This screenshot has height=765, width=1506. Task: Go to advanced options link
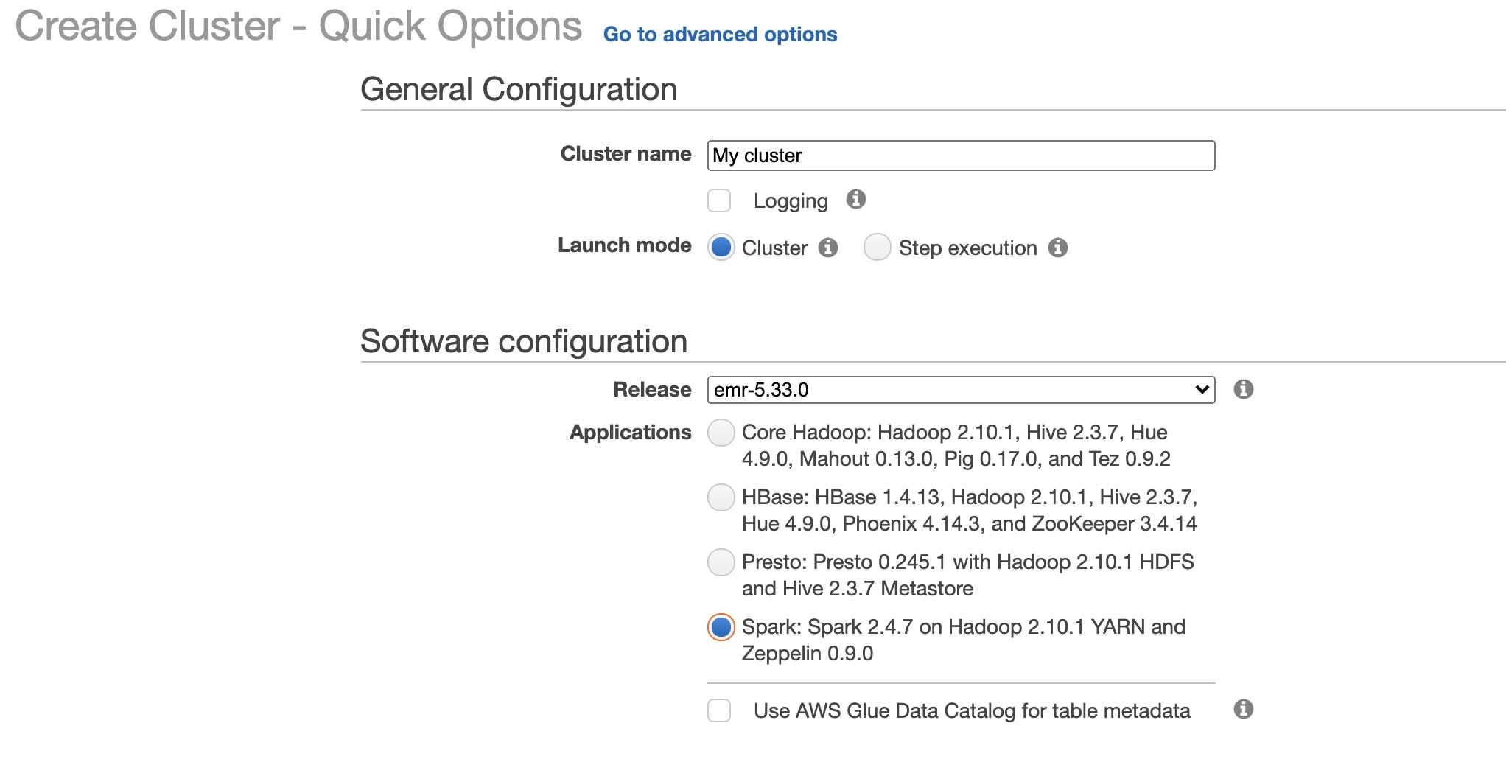click(720, 35)
